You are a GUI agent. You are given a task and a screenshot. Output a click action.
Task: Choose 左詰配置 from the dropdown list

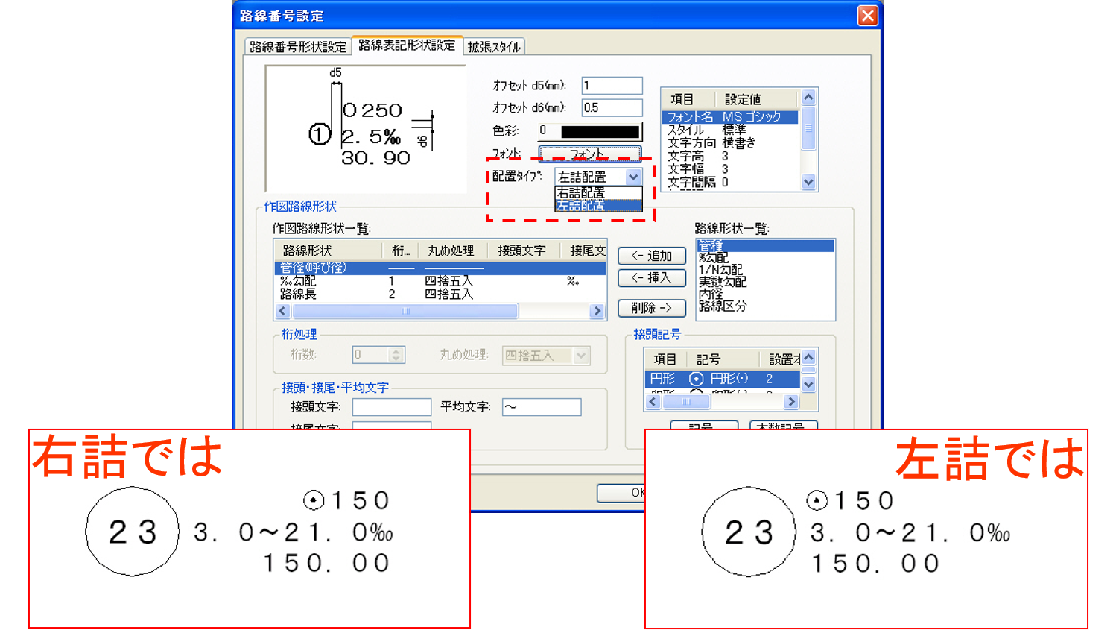[x=597, y=206]
